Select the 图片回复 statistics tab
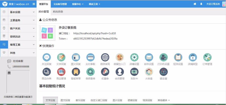226x105 pixels. point(118,100)
